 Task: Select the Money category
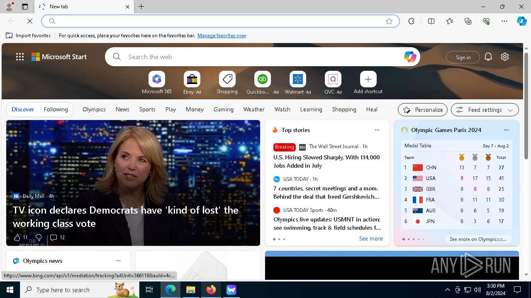click(x=195, y=109)
